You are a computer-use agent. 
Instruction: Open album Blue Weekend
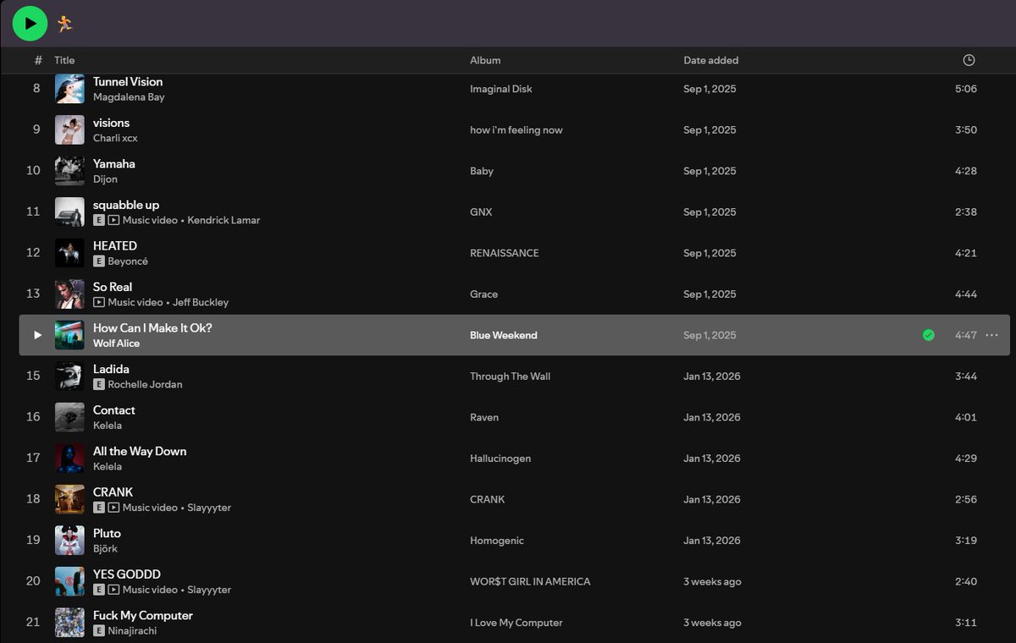(504, 335)
